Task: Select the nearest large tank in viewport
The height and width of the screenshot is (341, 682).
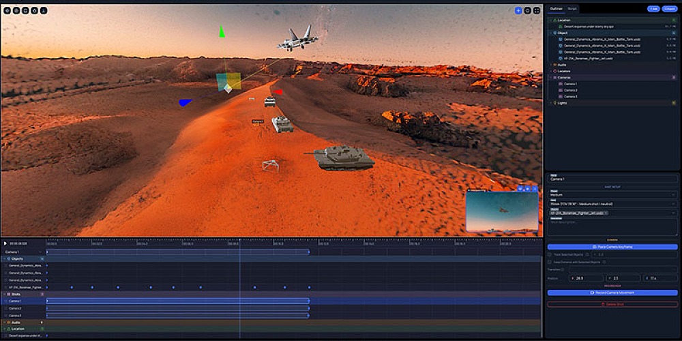Action: point(342,158)
